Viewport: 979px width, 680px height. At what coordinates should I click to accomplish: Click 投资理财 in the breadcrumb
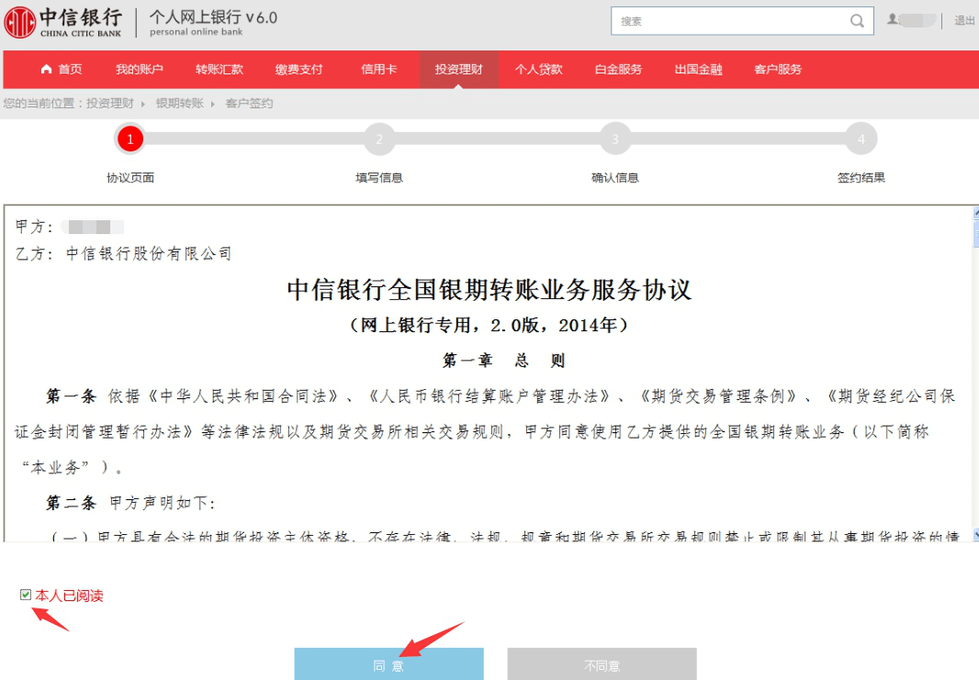[110, 103]
